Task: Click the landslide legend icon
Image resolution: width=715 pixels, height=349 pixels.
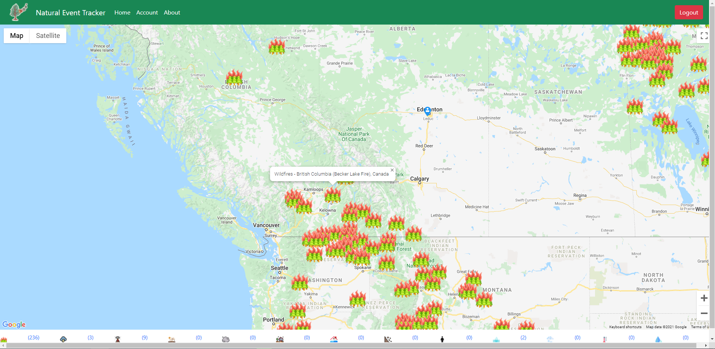Action: point(388,339)
